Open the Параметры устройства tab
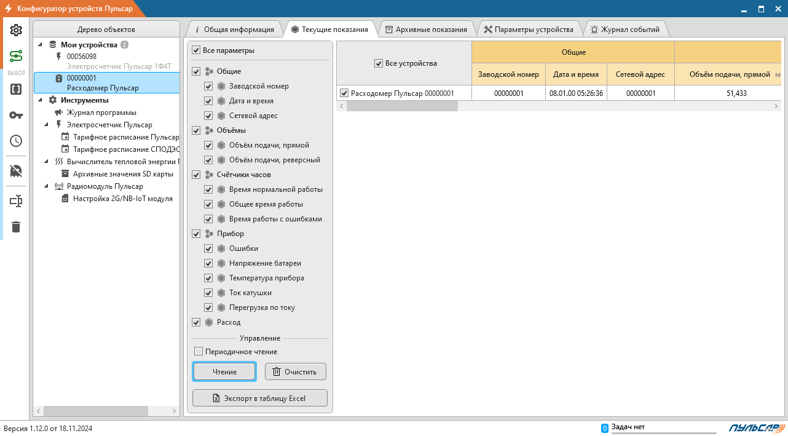Image resolution: width=788 pixels, height=436 pixels. pos(529,29)
